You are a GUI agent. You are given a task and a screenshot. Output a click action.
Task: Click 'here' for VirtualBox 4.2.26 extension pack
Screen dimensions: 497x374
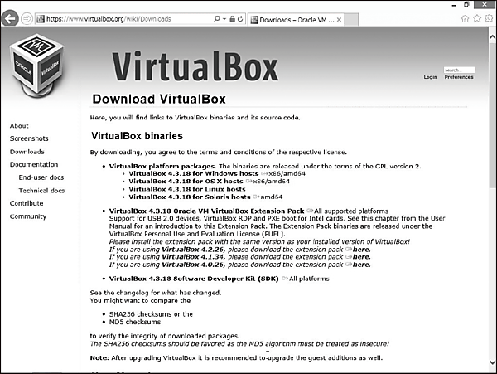[361, 250]
